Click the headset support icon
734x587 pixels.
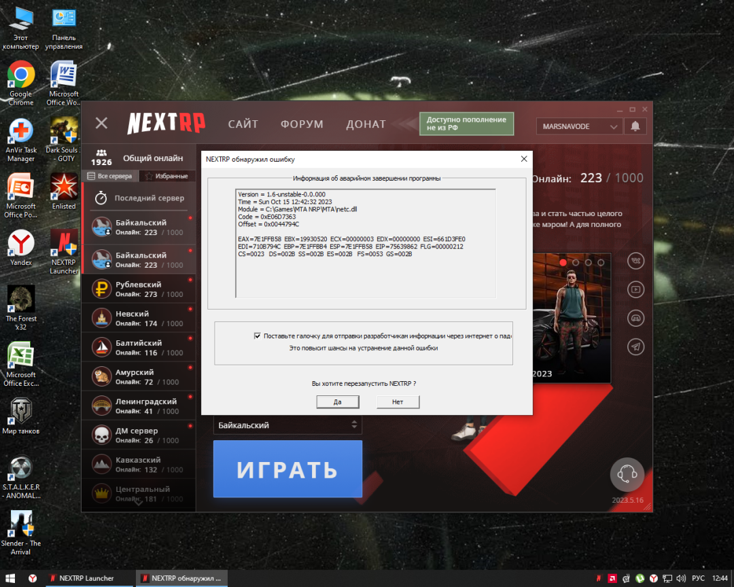tap(627, 474)
